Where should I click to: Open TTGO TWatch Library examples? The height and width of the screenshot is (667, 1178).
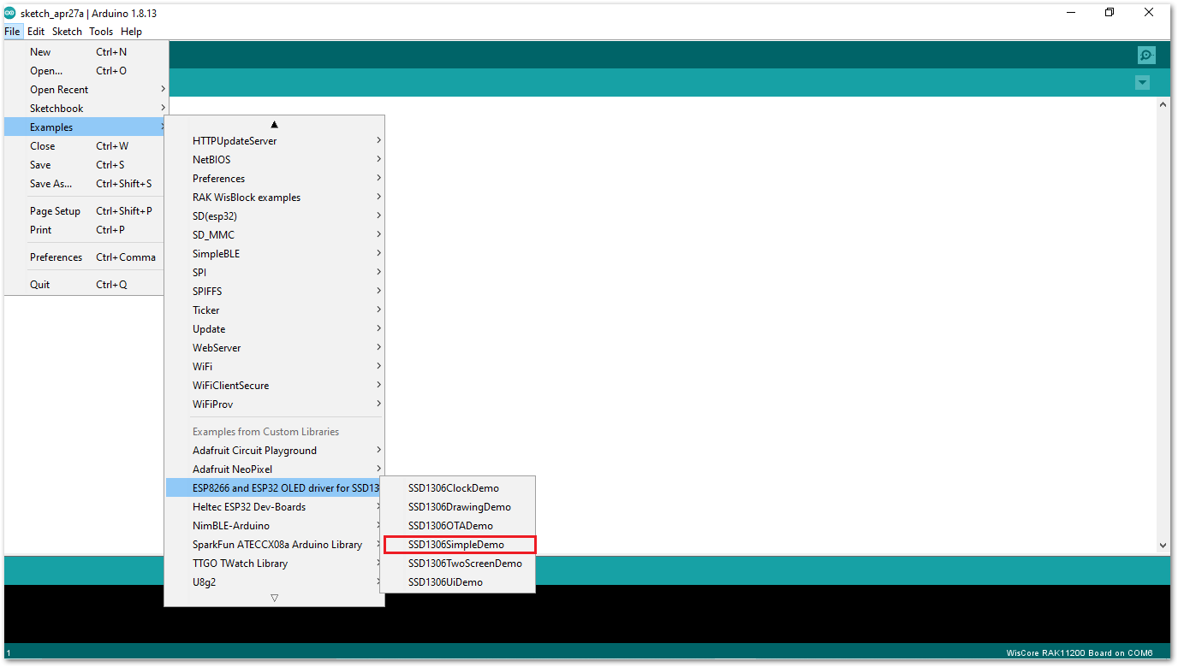tap(274, 564)
